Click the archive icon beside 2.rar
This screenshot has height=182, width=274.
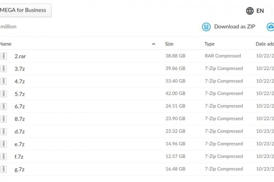[4, 56]
